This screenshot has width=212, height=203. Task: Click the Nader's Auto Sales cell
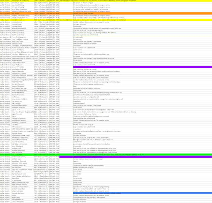(x=22, y=95)
